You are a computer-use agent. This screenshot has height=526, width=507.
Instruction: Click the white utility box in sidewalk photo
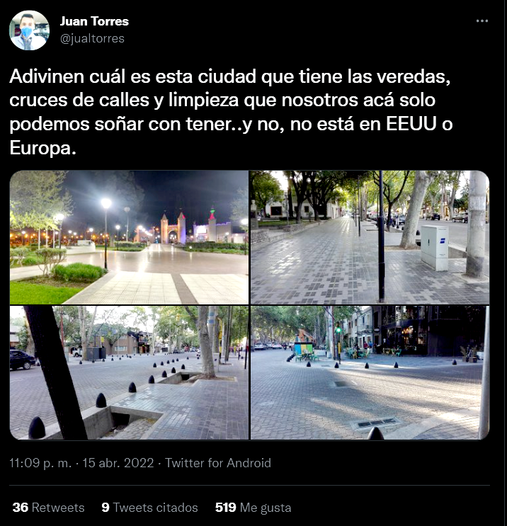(x=435, y=248)
